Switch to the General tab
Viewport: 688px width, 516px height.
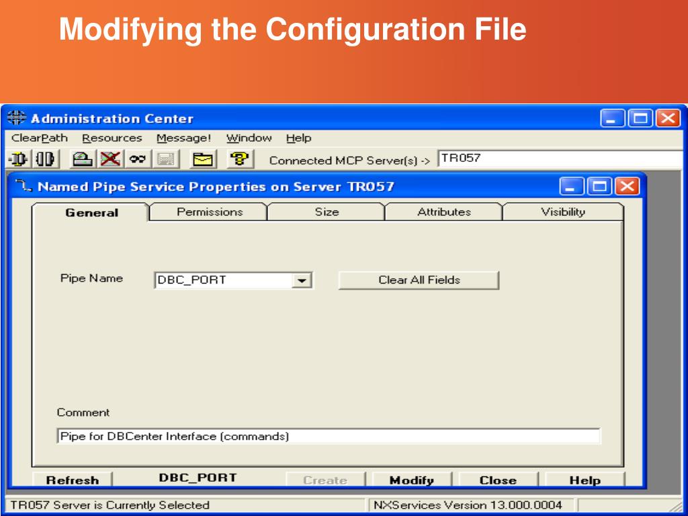click(x=91, y=212)
